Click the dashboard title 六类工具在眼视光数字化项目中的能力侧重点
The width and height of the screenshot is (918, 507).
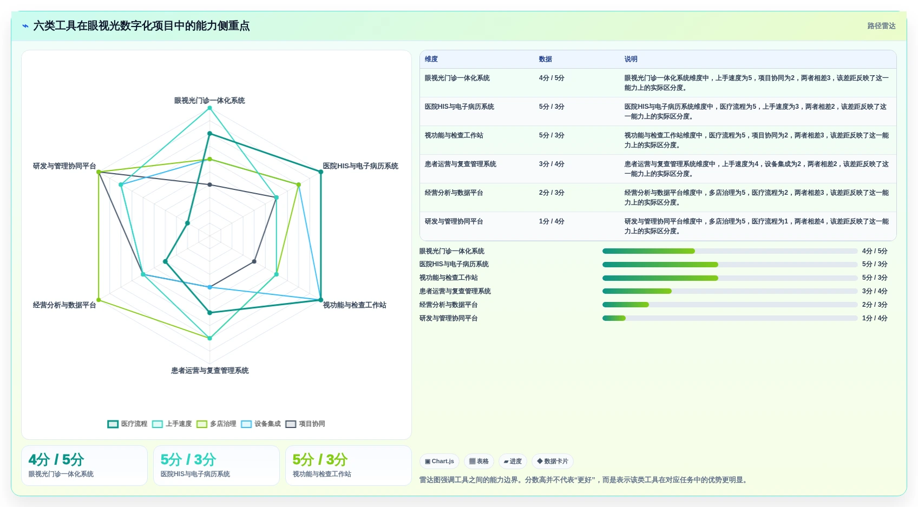pos(141,26)
